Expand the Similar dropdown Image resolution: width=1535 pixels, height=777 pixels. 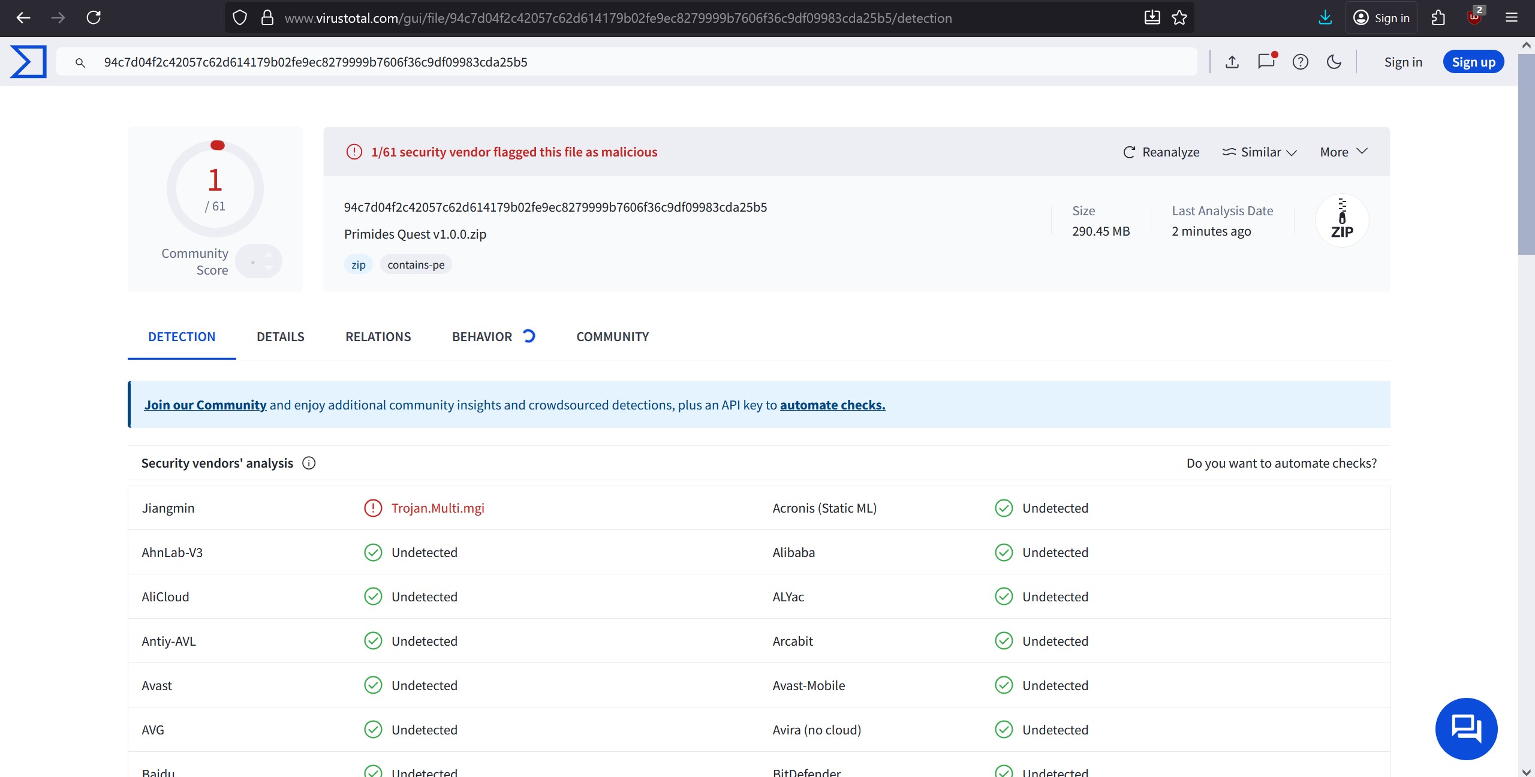pyautogui.click(x=1260, y=152)
